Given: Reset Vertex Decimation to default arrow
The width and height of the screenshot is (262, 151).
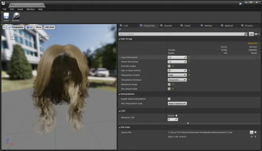Looking at the screenshot, I should 189,62.
